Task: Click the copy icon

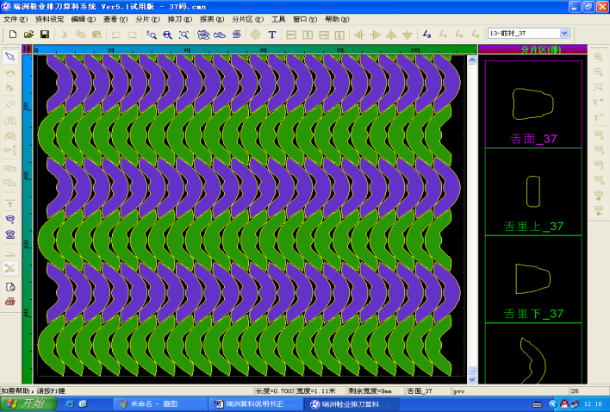Action: (80, 34)
